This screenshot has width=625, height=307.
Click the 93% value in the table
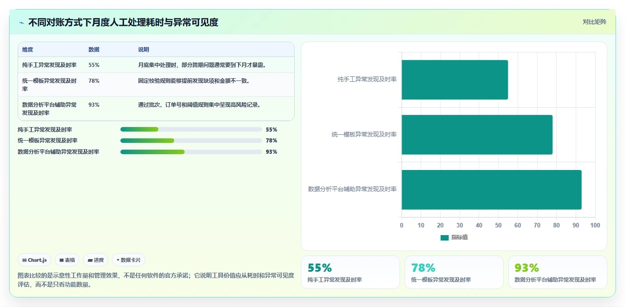(x=94, y=105)
